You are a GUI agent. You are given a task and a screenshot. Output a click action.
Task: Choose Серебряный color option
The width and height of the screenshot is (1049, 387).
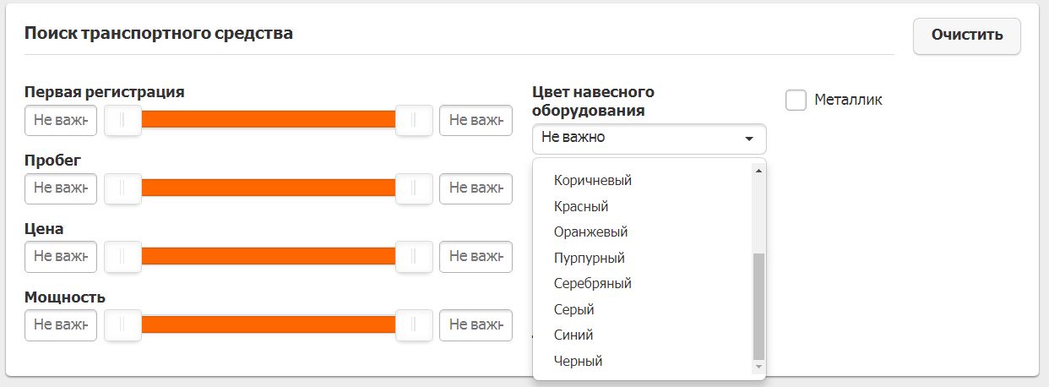click(593, 284)
